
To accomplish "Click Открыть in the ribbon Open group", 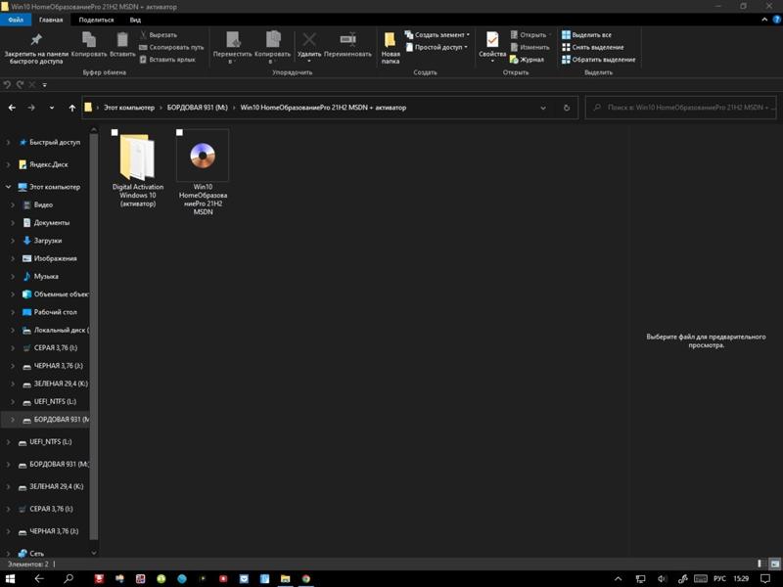I will click(530, 35).
